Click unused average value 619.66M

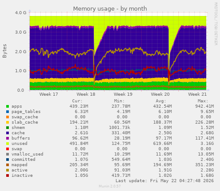(162, 144)
